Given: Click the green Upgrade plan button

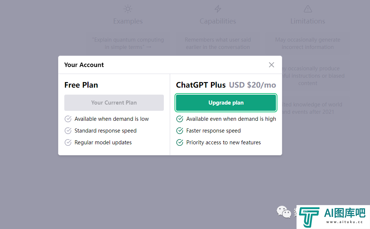Looking at the screenshot, I should pyautogui.click(x=226, y=103).
